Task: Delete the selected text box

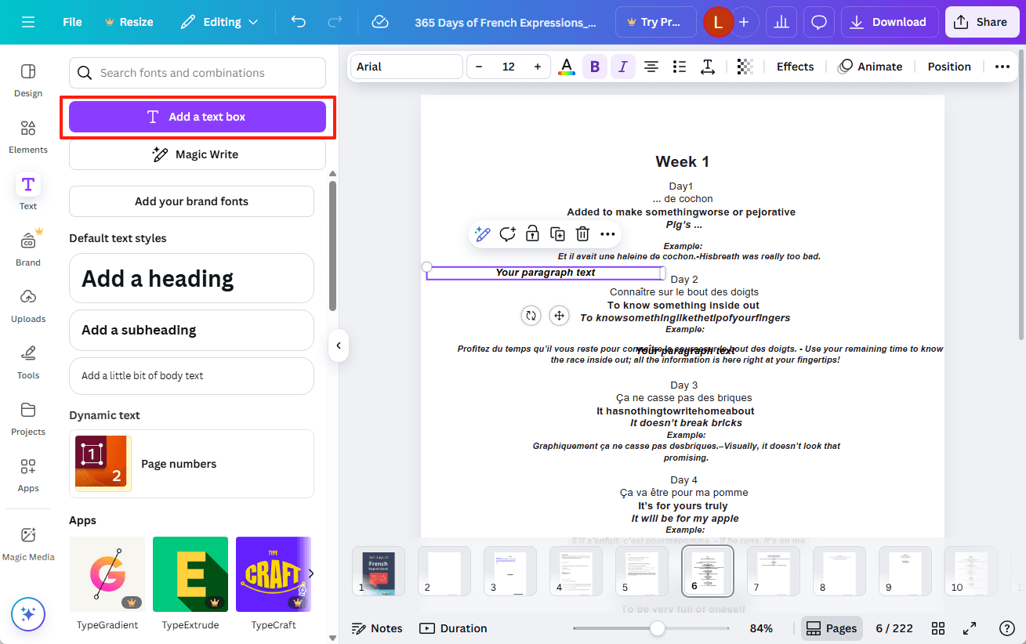Action: 582,233
